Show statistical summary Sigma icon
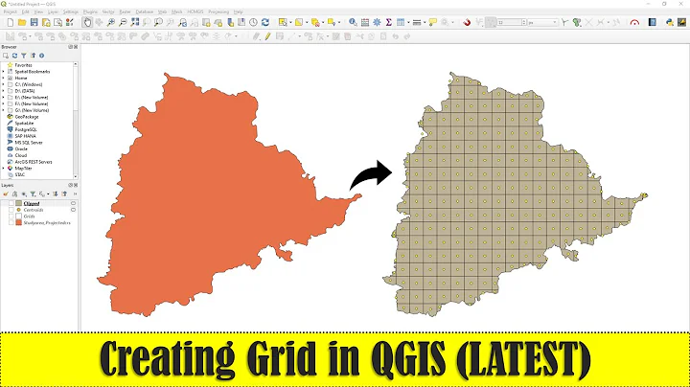The image size is (690, 387). [388, 22]
